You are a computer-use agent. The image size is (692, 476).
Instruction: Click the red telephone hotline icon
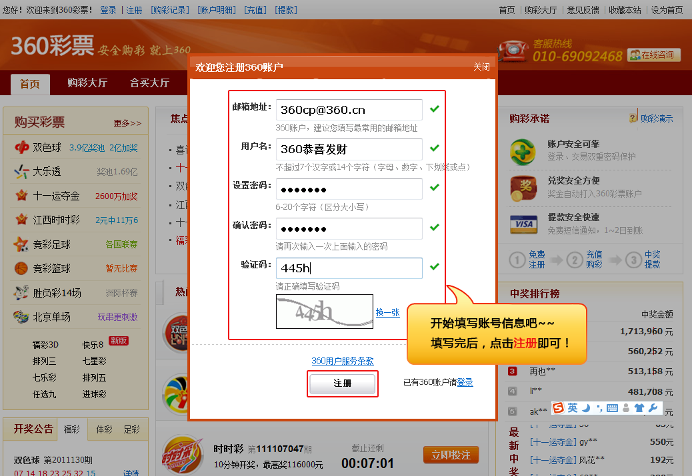coord(513,51)
